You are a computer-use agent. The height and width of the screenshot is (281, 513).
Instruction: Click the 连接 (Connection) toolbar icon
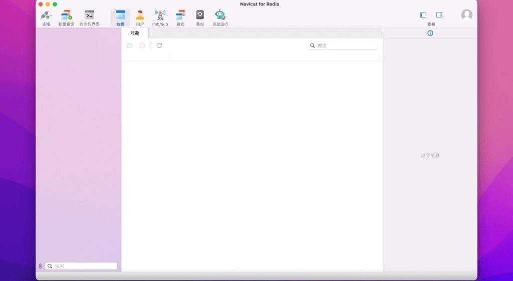pyautogui.click(x=46, y=15)
